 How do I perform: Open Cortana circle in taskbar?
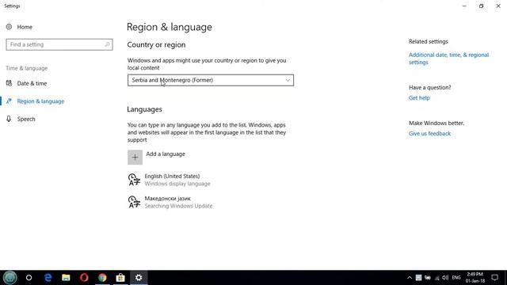tap(29, 278)
